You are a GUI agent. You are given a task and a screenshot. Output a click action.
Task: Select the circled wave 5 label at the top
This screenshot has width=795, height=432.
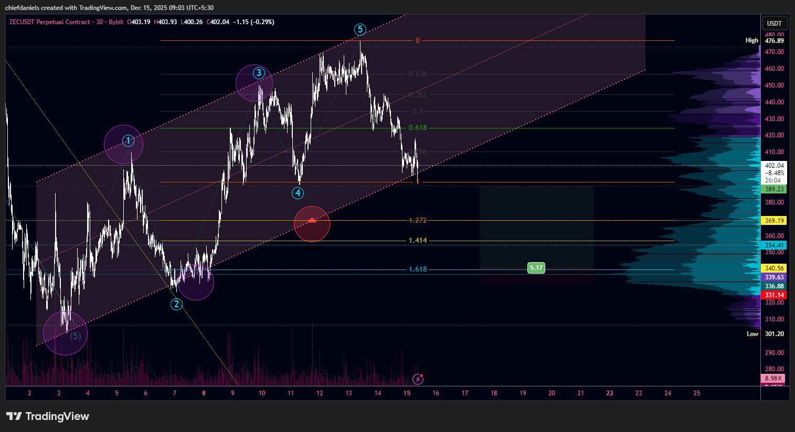359,29
